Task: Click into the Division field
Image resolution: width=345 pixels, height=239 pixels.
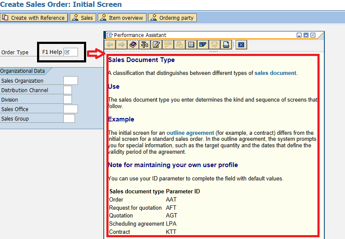Action: (68, 99)
